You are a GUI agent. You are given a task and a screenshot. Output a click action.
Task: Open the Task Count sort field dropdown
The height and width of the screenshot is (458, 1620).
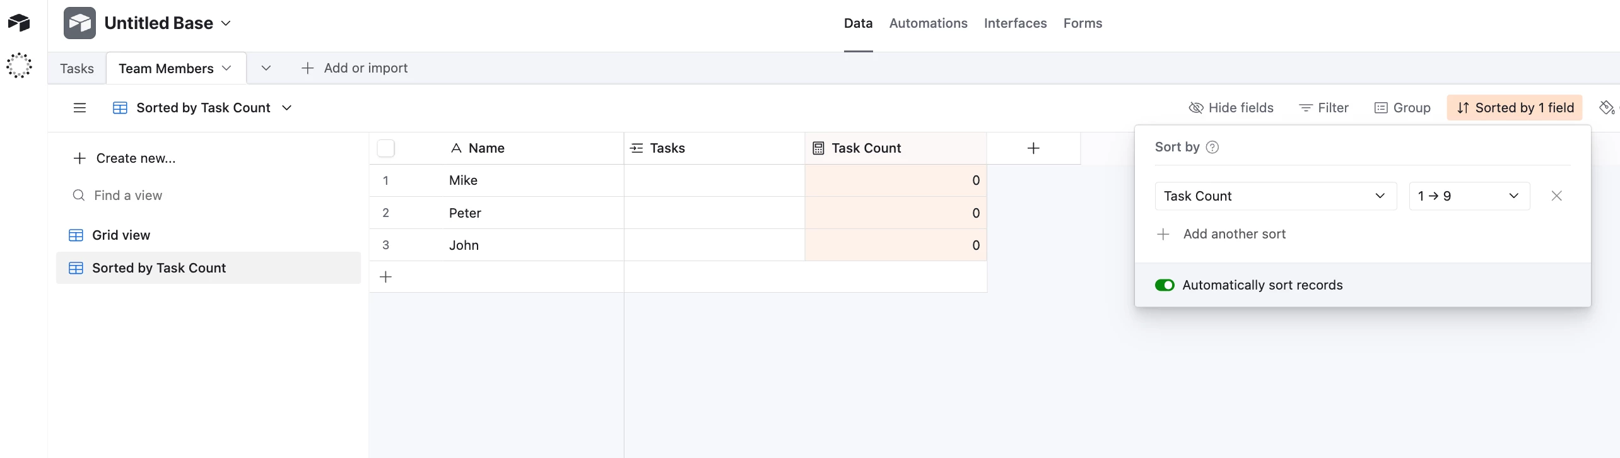click(x=1275, y=196)
